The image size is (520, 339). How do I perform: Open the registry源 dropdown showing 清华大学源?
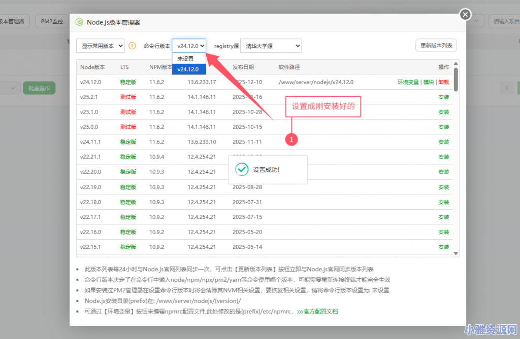pos(271,46)
